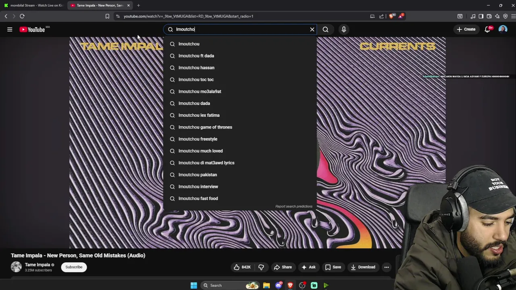Viewport: 516px width, 290px height.
Task: Choose the suggestion 'lmoutchou game of thrones'
Action: 240,127
